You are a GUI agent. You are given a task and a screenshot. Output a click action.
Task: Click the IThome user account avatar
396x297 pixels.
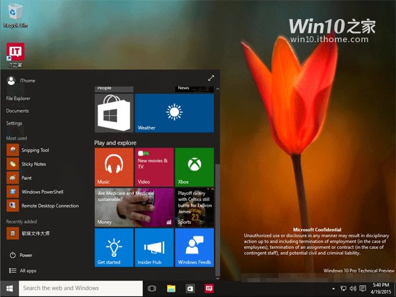point(11,80)
